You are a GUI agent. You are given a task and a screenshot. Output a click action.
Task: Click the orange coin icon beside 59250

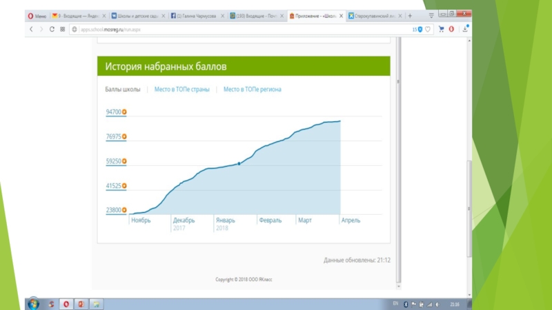[x=124, y=161]
